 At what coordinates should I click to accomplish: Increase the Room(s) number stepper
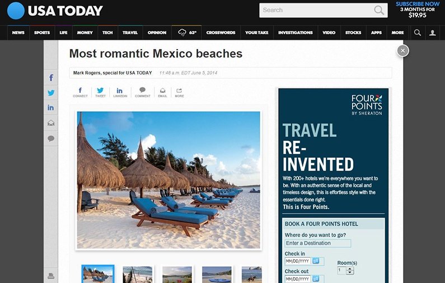[x=350, y=268]
